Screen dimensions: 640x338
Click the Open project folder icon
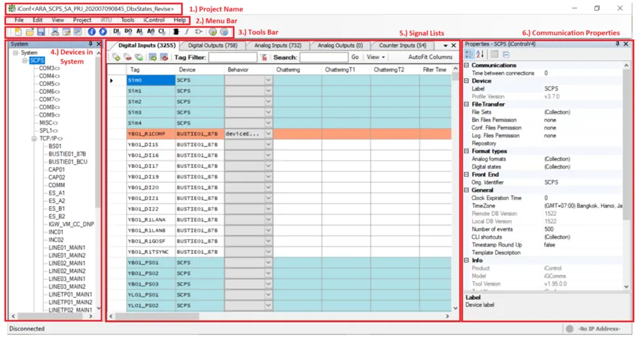[30, 32]
